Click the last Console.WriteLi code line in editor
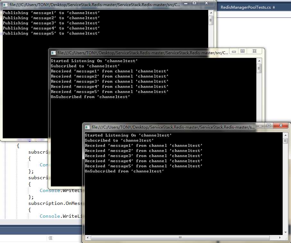The width and height of the screenshot is (291, 243). click(x=61, y=216)
